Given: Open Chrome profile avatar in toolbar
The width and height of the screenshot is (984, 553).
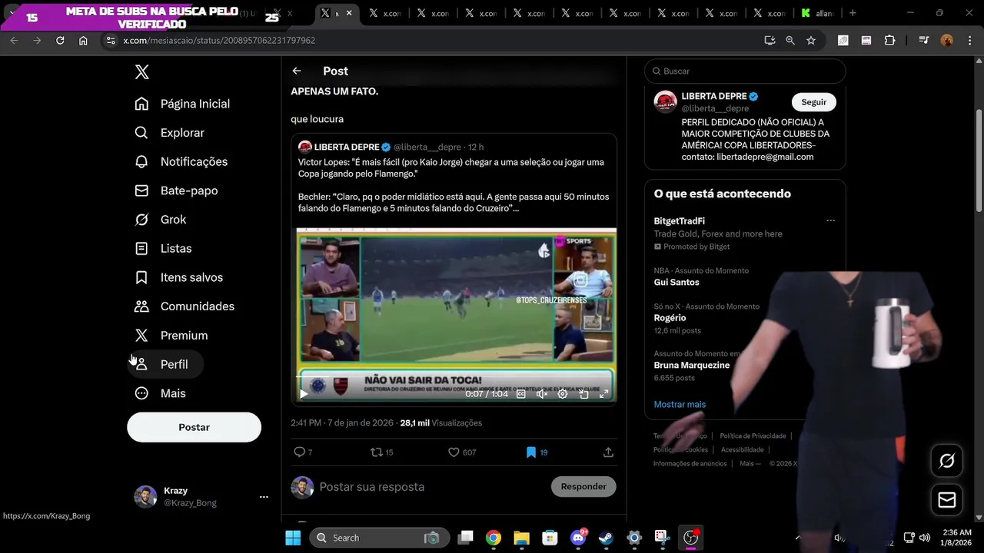Looking at the screenshot, I should 947,40.
